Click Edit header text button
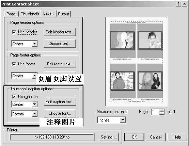 (60, 32)
